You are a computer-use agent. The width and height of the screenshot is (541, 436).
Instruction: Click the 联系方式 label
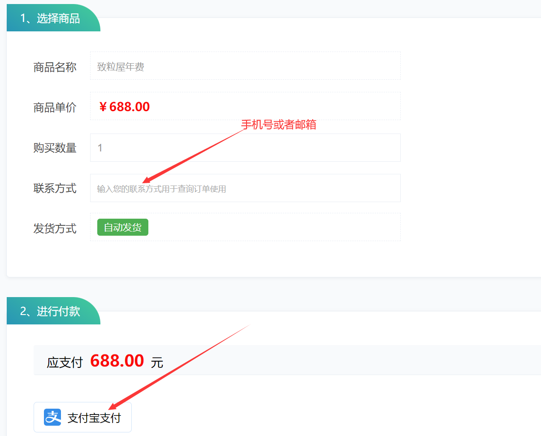55,188
